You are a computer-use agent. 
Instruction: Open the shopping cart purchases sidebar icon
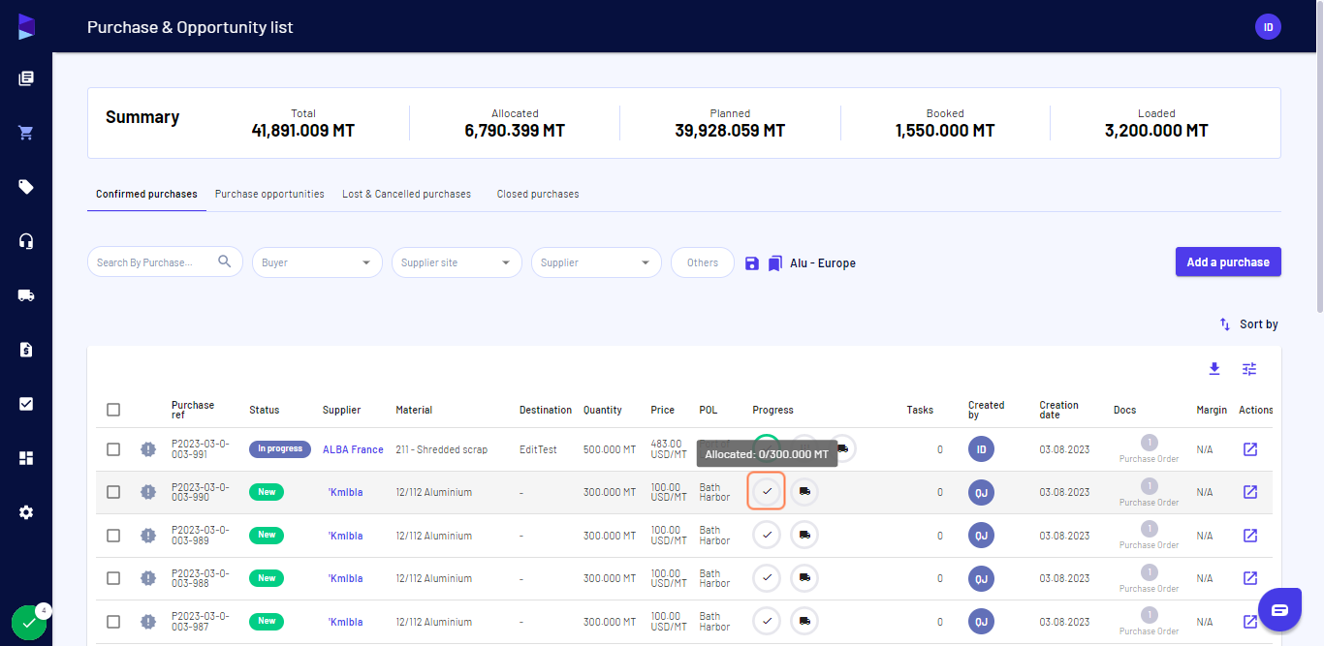point(26,133)
